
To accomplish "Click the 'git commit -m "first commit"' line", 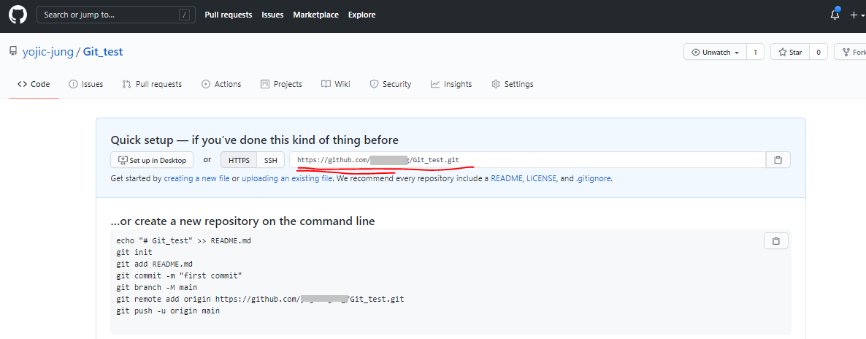I will 179,275.
